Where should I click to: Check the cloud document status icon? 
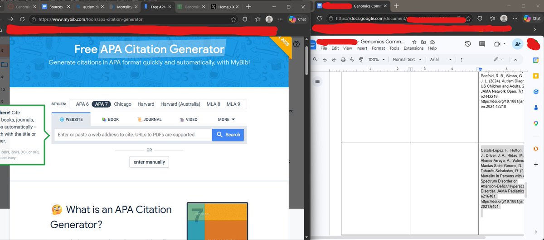coord(432,42)
